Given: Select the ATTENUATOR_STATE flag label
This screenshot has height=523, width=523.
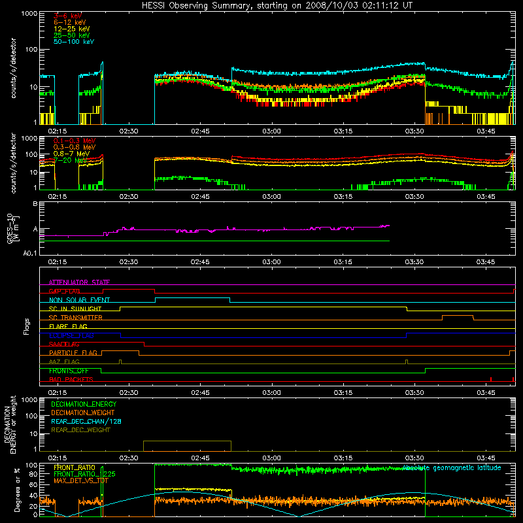Looking at the screenshot, I should pos(79,282).
